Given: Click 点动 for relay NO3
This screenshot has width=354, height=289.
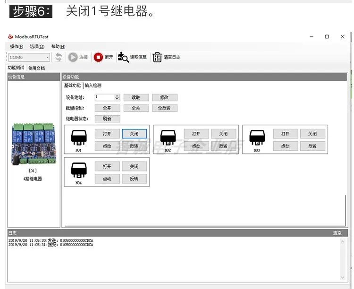Looking at the screenshot, I should pyautogui.click(x=286, y=146).
